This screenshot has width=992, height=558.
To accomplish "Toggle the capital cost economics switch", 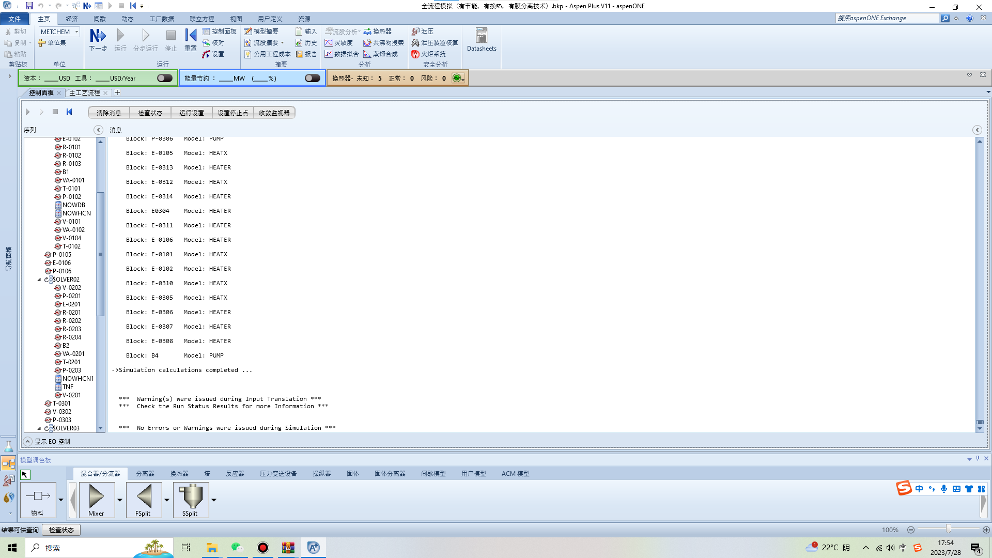I will (165, 78).
